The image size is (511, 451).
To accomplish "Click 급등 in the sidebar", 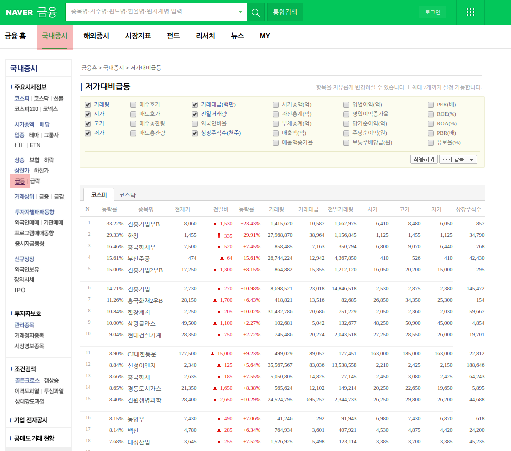I will click(20, 181).
